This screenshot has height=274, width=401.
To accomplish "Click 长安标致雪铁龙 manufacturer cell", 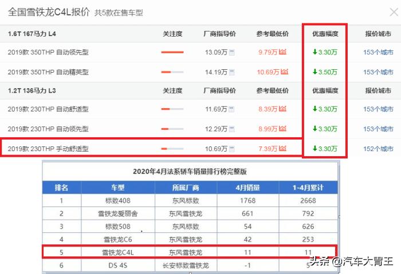I will point(186,265).
